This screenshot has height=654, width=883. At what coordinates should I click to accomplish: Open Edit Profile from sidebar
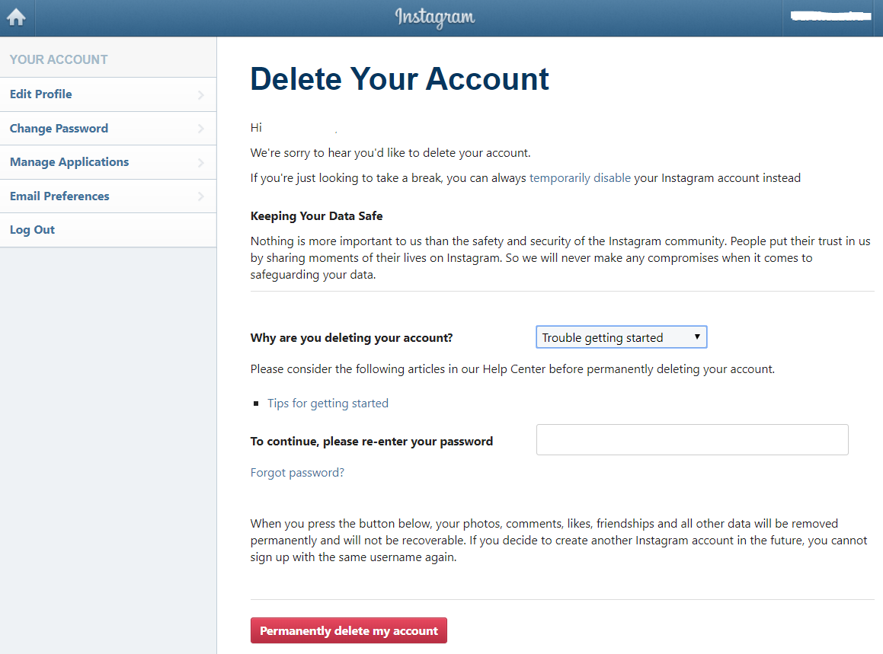point(41,94)
